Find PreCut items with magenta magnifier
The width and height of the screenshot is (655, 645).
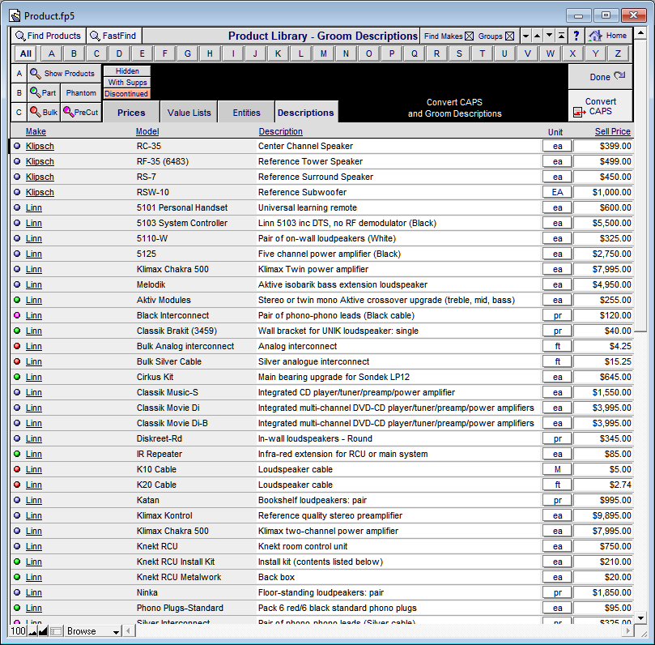81,112
